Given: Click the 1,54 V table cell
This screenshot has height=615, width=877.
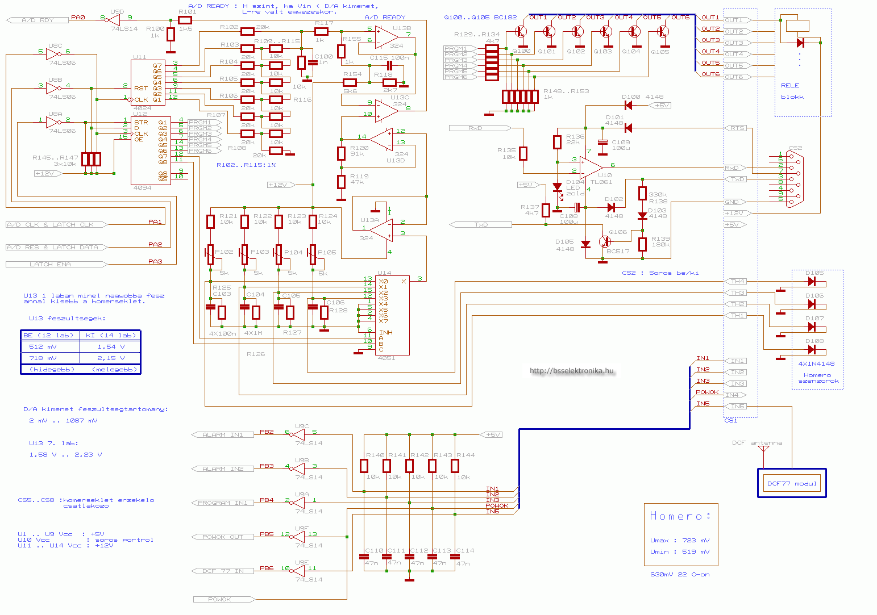Looking at the screenshot, I should [110, 346].
